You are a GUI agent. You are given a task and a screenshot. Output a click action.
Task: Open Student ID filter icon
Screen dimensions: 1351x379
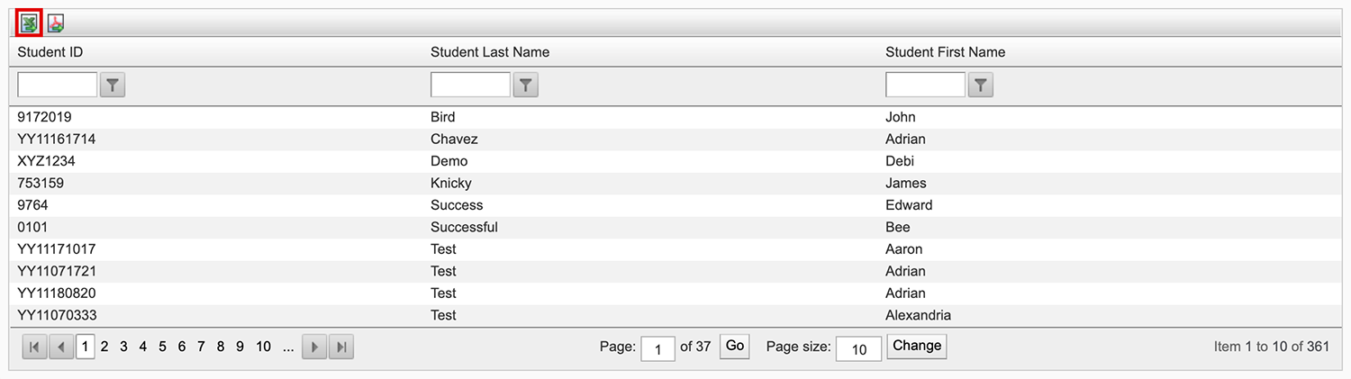(x=113, y=86)
